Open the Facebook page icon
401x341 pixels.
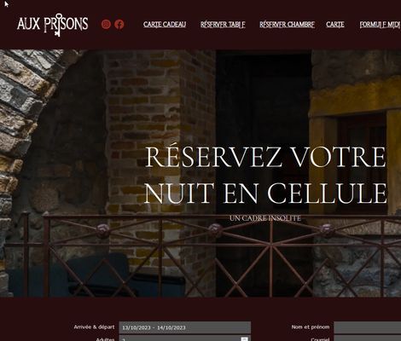pos(119,25)
